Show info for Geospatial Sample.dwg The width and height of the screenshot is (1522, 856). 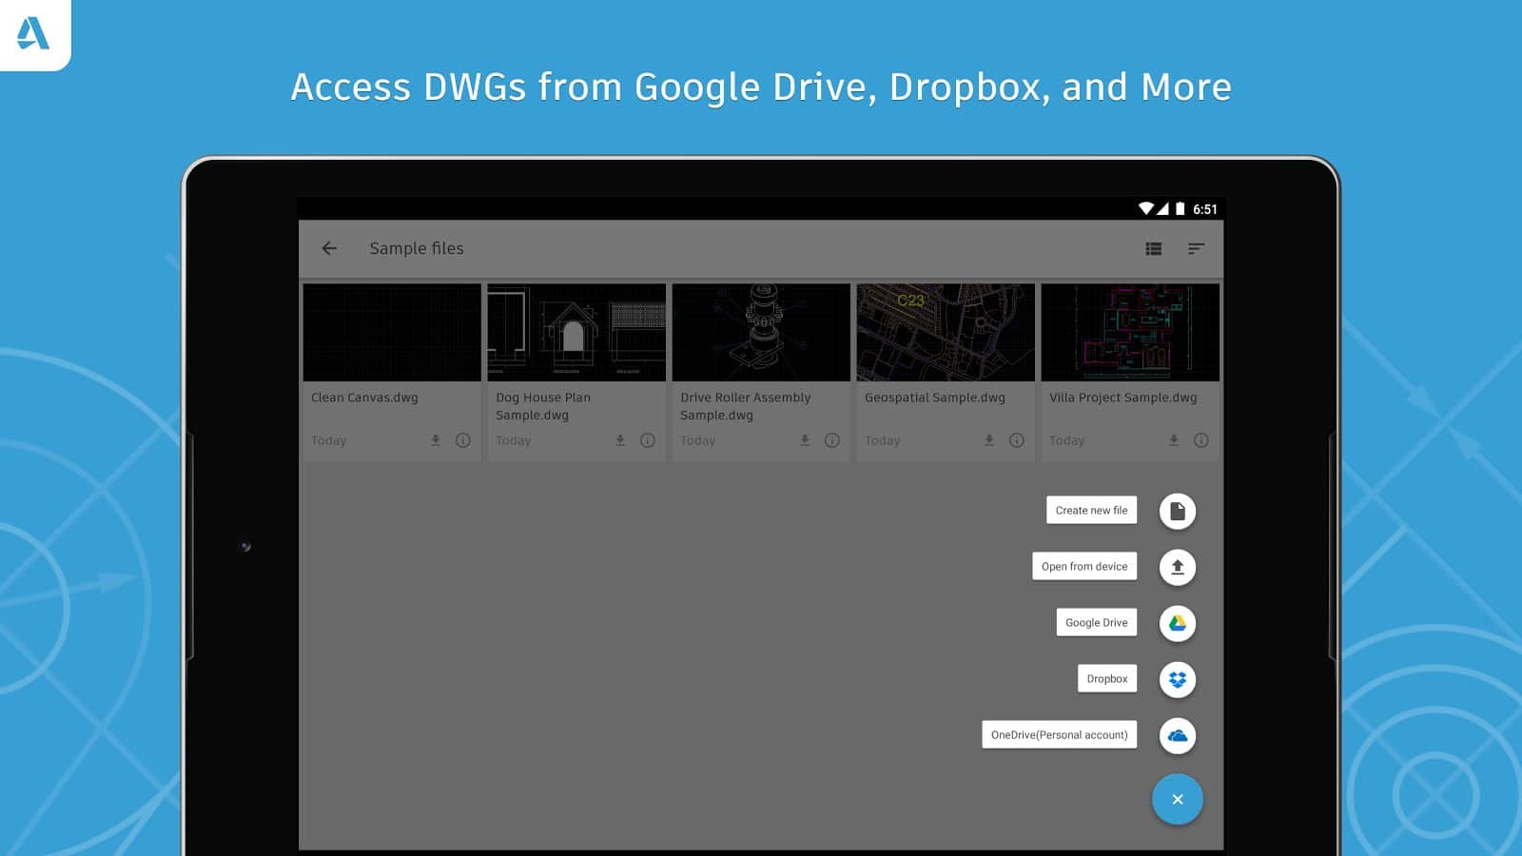[1017, 440]
